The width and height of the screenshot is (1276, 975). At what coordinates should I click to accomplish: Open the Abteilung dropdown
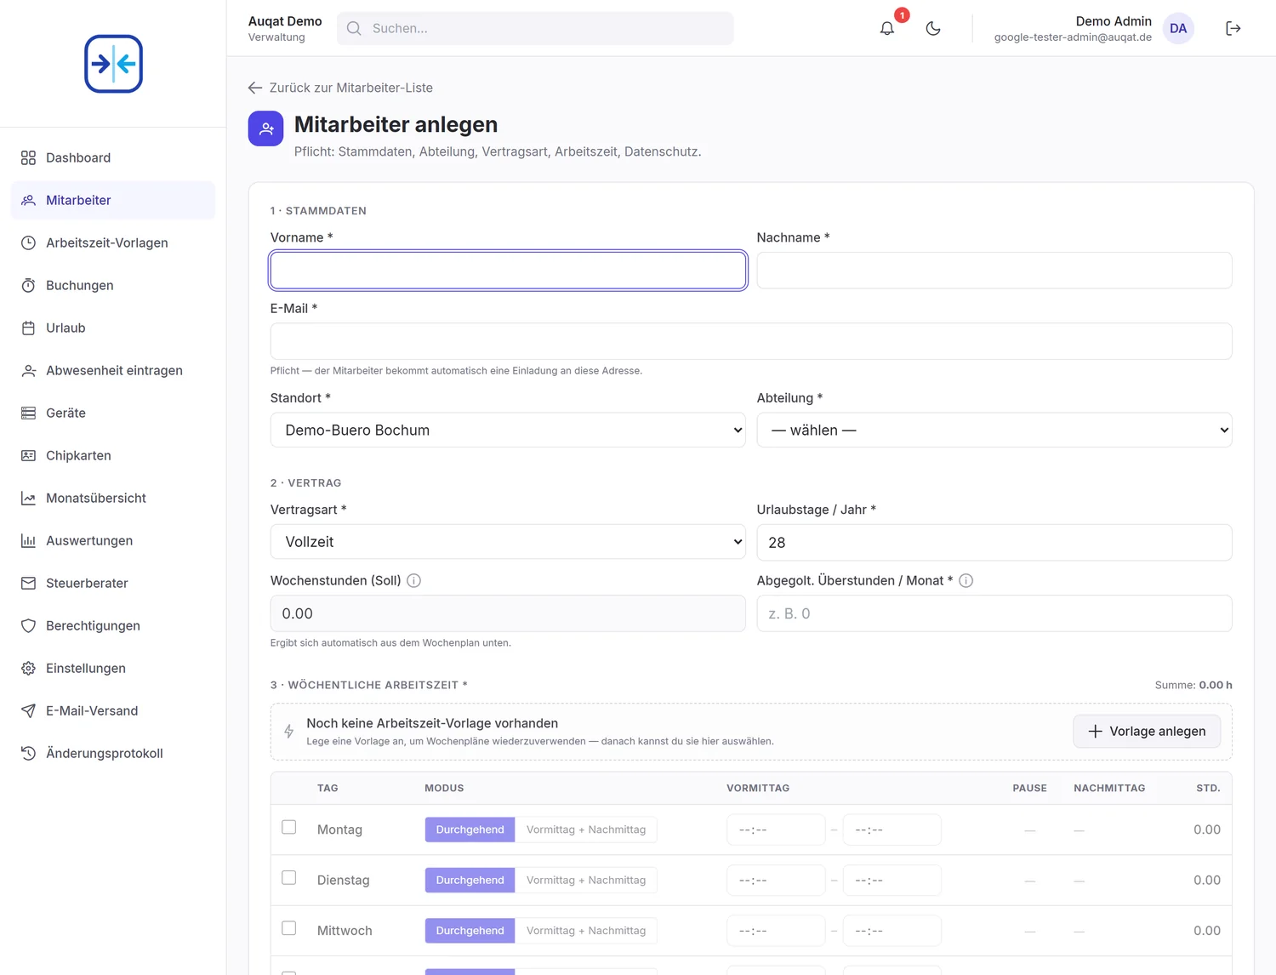tap(994, 430)
